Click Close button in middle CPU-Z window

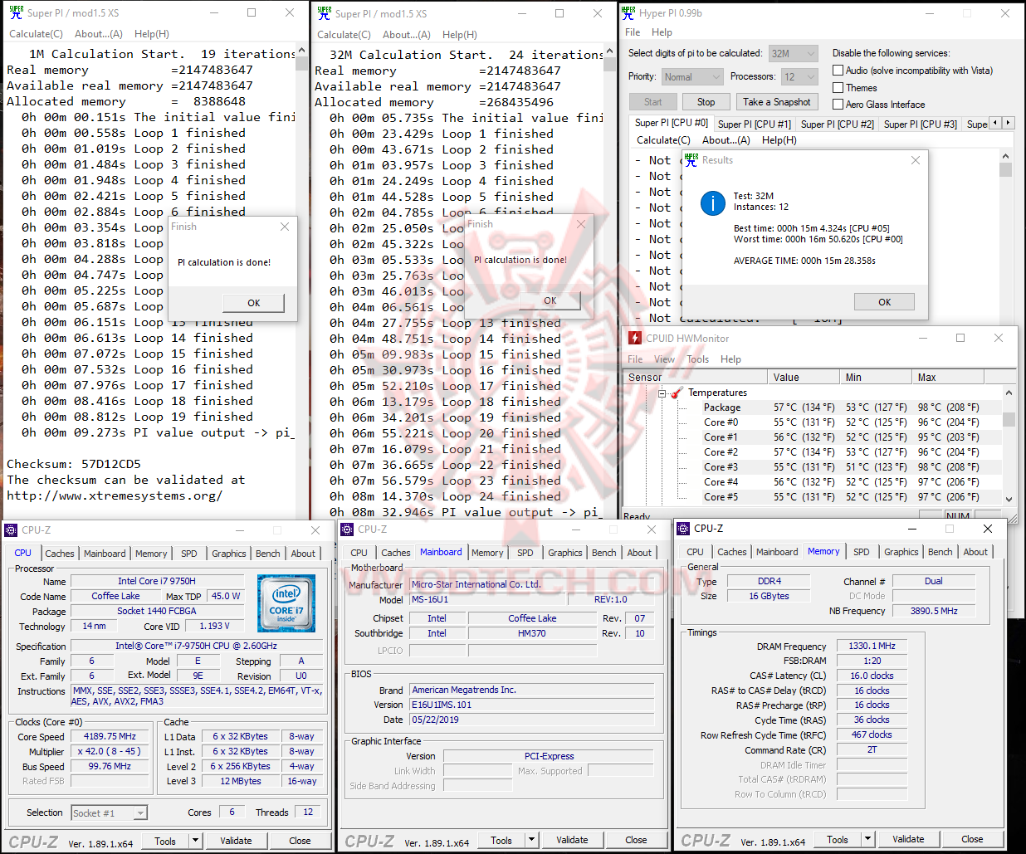click(636, 840)
